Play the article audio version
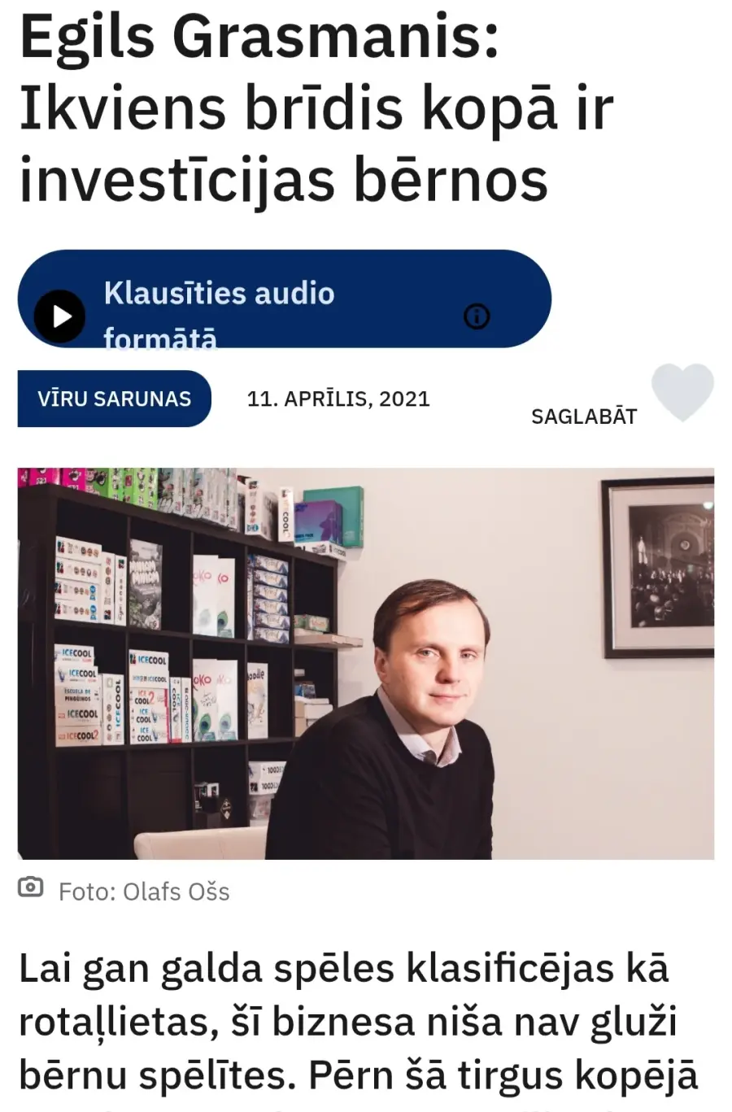The width and height of the screenshot is (732, 1112). point(59,316)
